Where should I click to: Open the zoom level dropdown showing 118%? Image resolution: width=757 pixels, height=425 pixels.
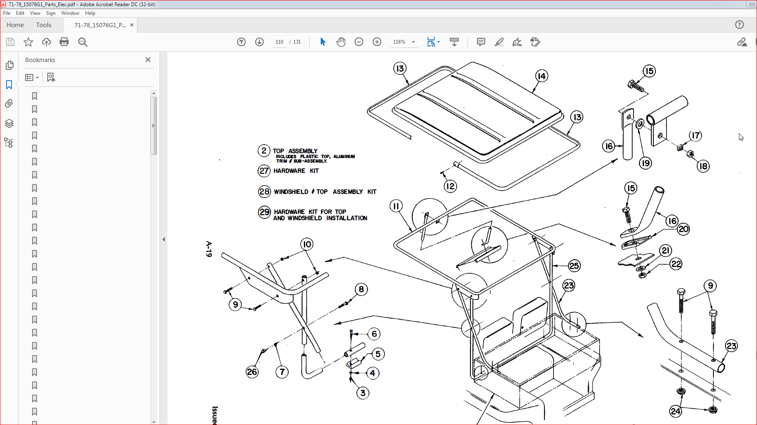click(x=413, y=42)
